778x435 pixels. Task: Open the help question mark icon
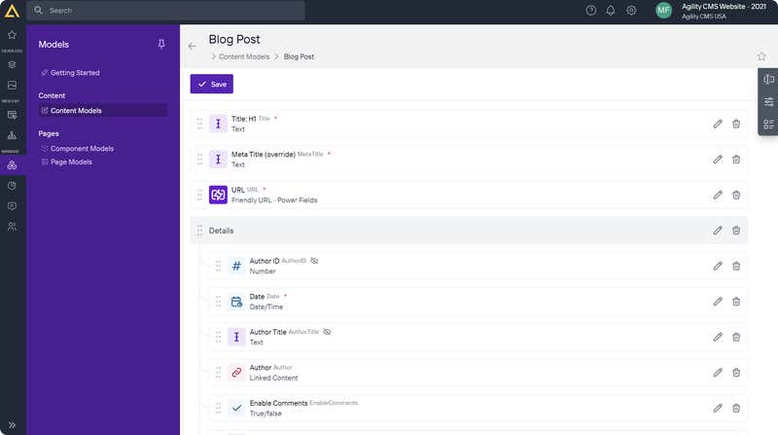point(591,11)
